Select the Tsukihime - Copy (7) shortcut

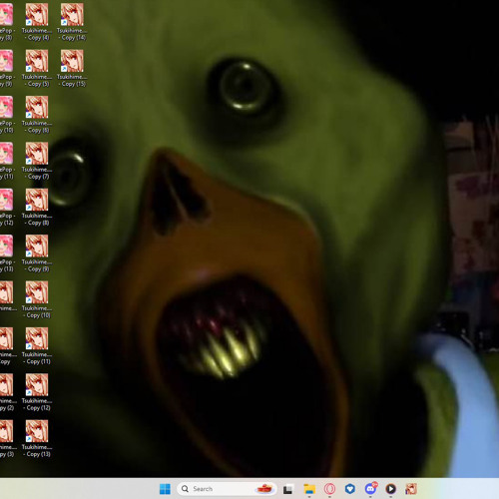(37, 161)
